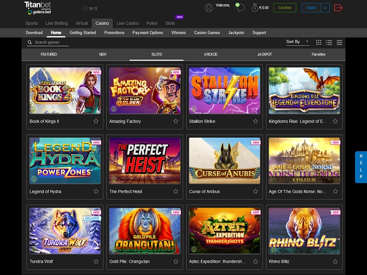Click the Titanbet logo
The image size is (367, 275).
click(x=37, y=7)
